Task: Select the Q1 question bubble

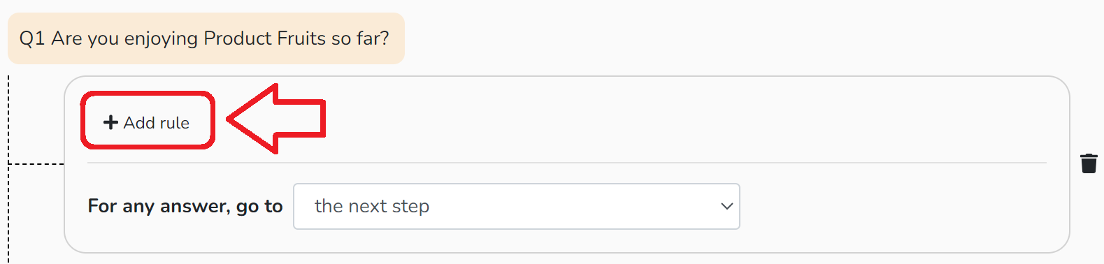Action: pos(206,38)
